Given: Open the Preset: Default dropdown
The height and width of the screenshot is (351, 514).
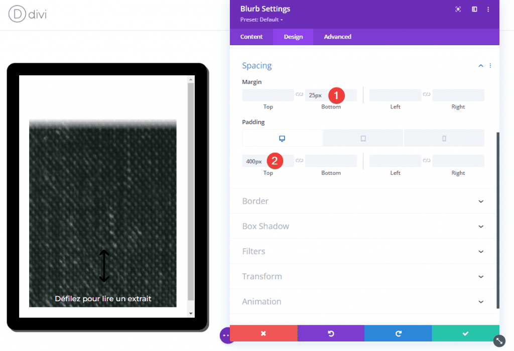Looking at the screenshot, I should (x=261, y=20).
